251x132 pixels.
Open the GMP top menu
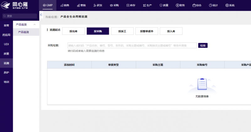(48, 5)
